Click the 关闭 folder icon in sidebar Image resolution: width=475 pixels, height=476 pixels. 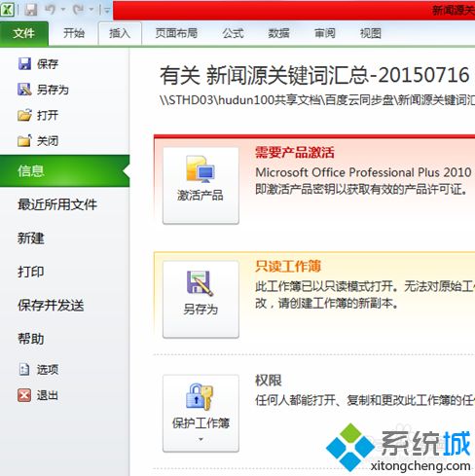[x=24, y=141]
